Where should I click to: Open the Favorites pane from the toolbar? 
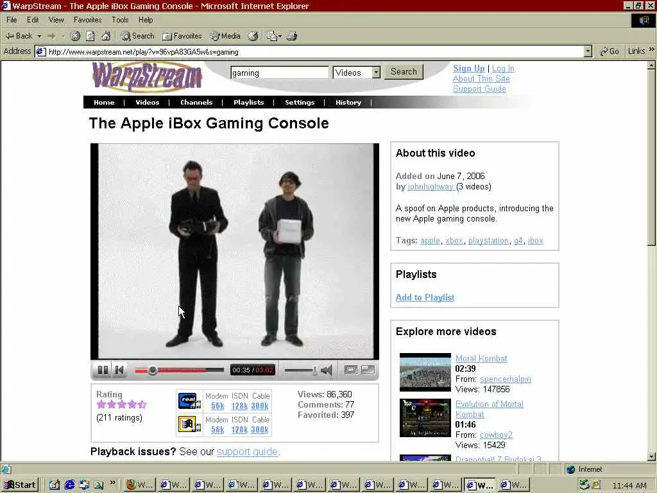(x=182, y=36)
